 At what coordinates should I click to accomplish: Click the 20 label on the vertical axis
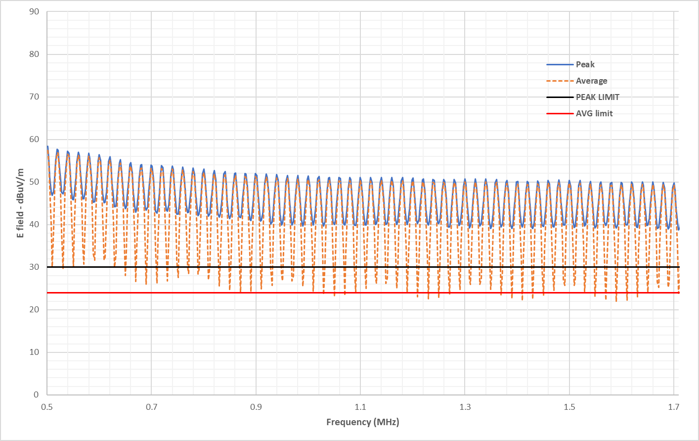click(x=34, y=309)
